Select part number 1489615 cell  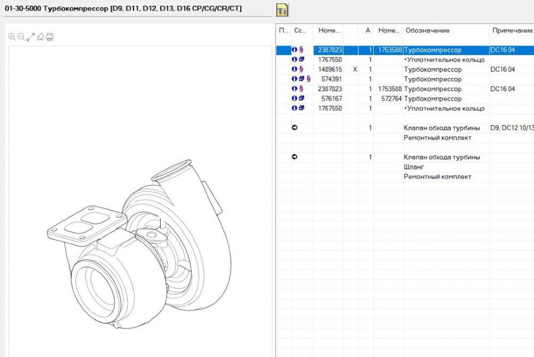pos(330,69)
